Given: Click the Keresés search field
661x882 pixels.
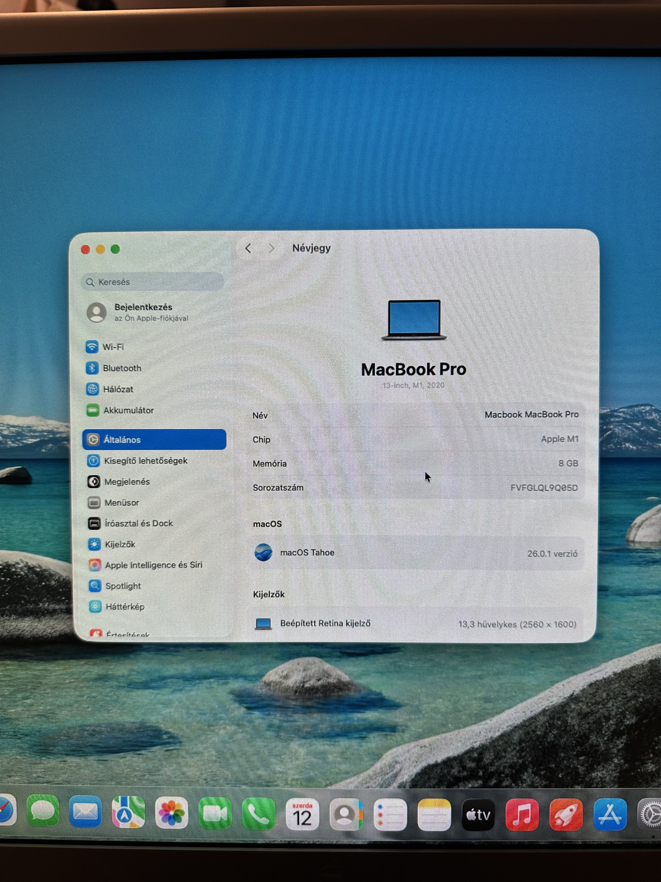Looking at the screenshot, I should 153,282.
